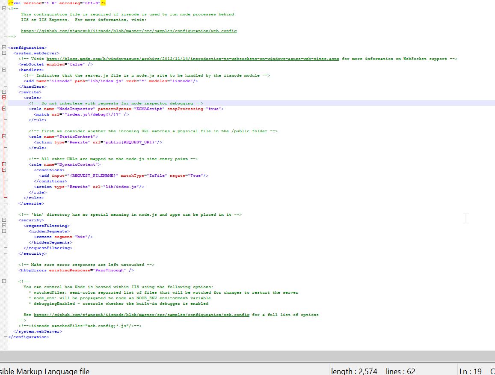Click the 'Do not interfere with requests' comment line
495x375 pixels.
(x=116, y=103)
